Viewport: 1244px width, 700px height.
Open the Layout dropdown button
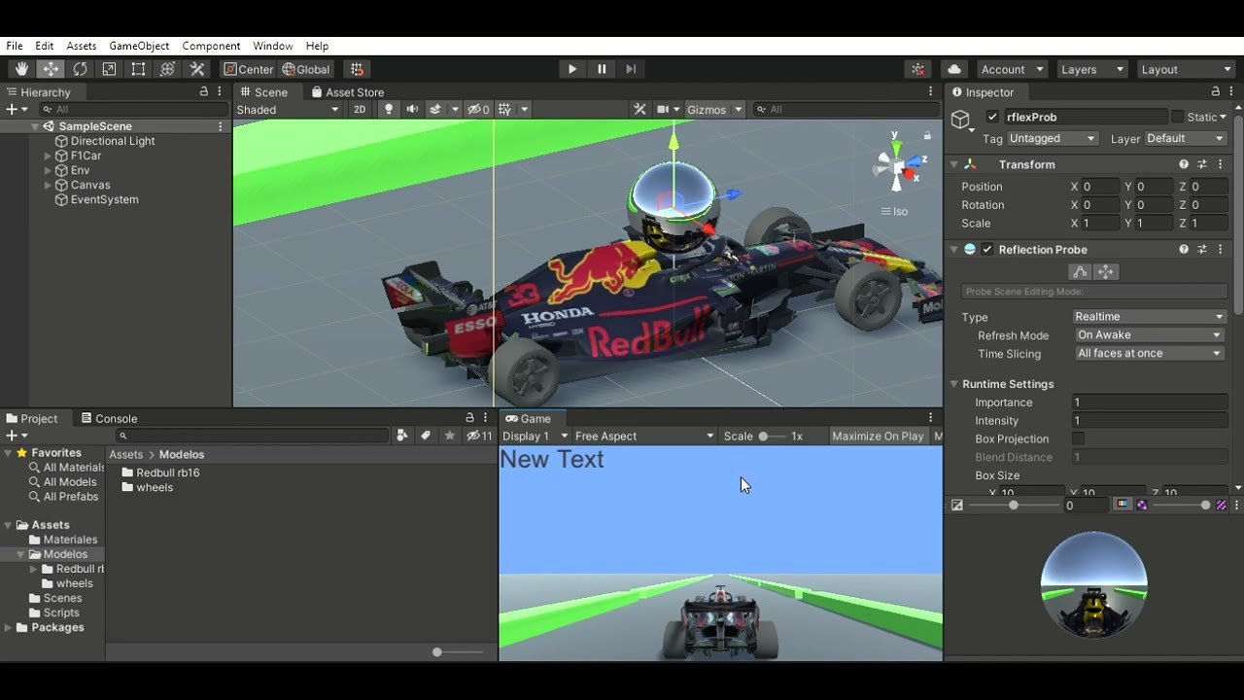[1186, 69]
